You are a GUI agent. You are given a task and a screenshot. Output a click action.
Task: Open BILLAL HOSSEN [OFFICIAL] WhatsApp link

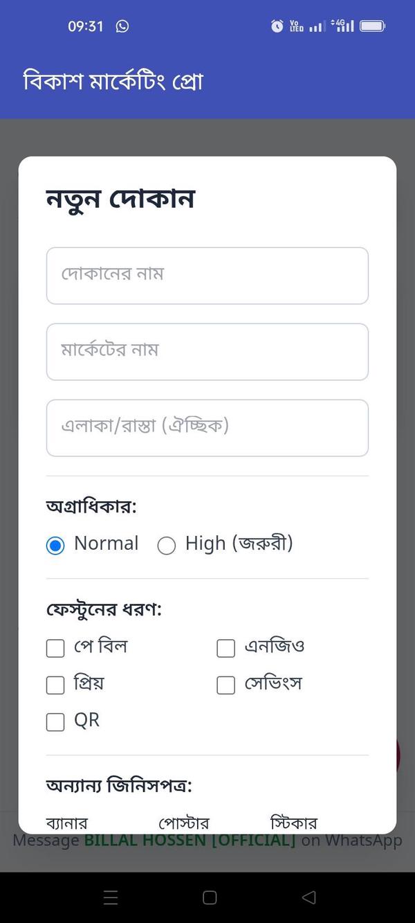coord(190,841)
